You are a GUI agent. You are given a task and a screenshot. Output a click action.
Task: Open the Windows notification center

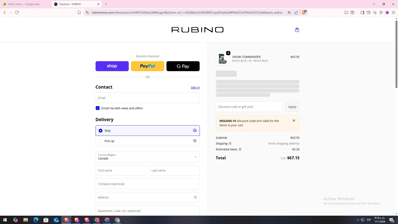pyautogui.click(x=392, y=220)
